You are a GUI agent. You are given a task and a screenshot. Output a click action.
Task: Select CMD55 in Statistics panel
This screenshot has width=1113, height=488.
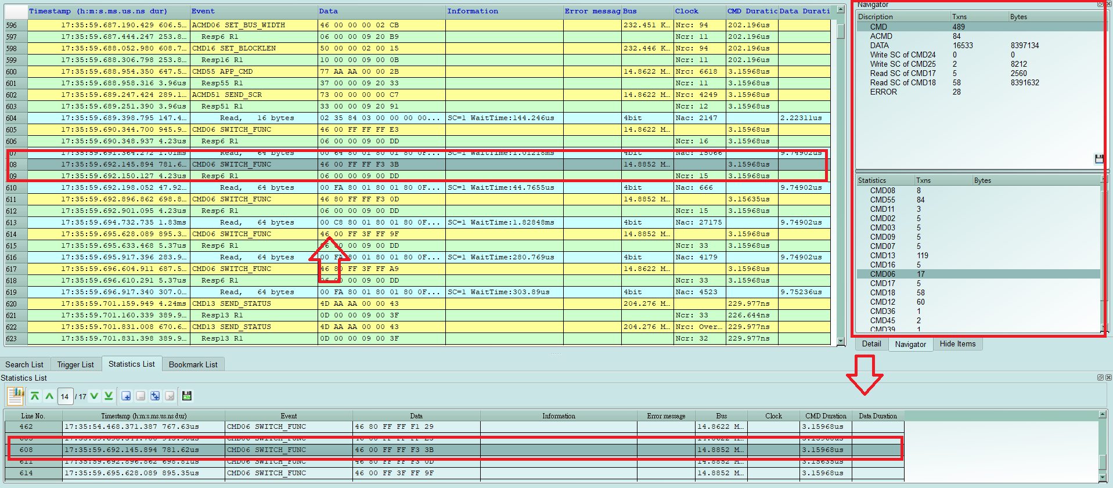pos(979,200)
